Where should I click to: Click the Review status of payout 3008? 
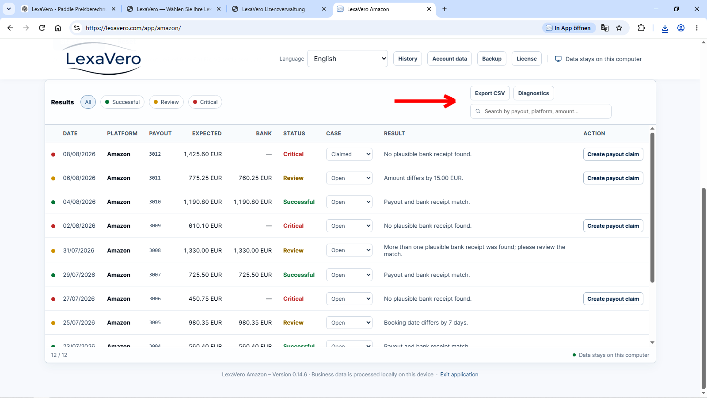click(x=293, y=250)
